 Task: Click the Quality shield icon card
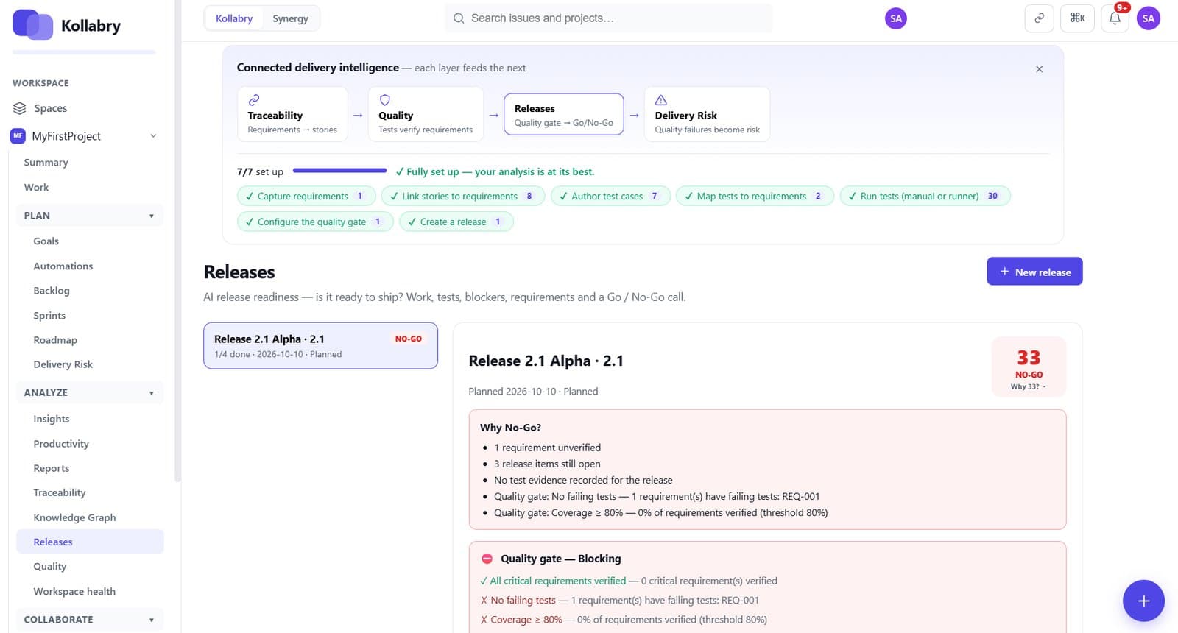pyautogui.click(x=426, y=114)
